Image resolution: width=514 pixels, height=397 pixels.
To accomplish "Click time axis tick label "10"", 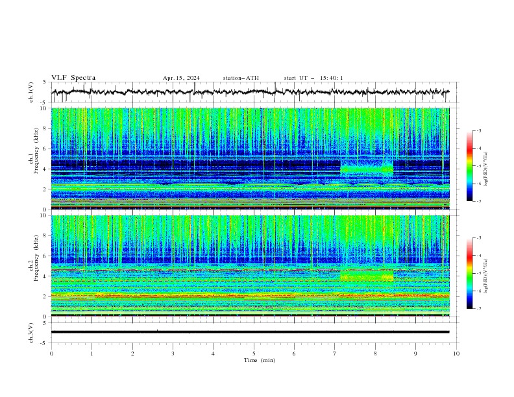I will point(456,354).
